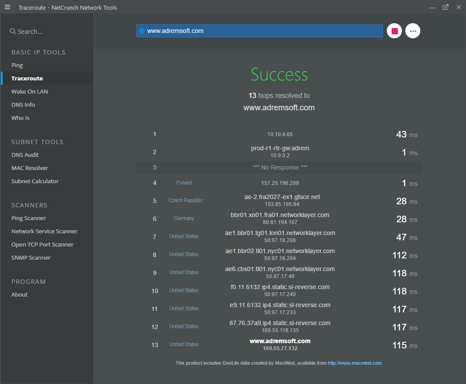Image resolution: width=466 pixels, height=384 pixels.
Task: Open the SNMP Scanner
Action: (x=31, y=257)
